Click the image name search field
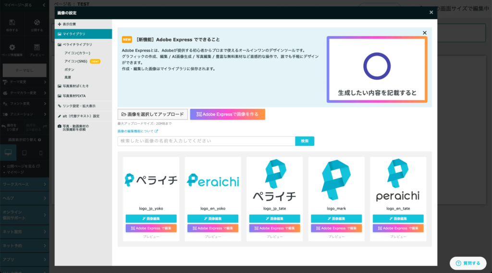The width and height of the screenshot is (492, 273). click(x=206, y=141)
